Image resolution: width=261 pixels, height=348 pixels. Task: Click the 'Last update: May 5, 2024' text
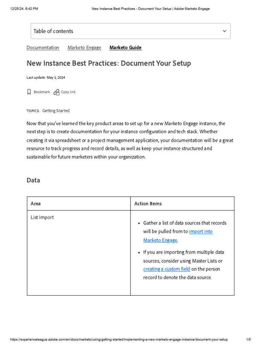[x=46, y=77]
